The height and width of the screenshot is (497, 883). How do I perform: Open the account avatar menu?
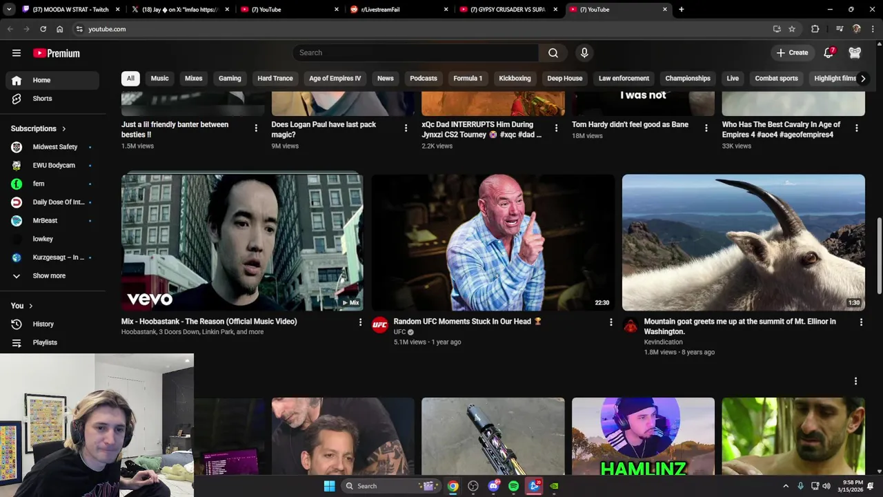tap(855, 53)
